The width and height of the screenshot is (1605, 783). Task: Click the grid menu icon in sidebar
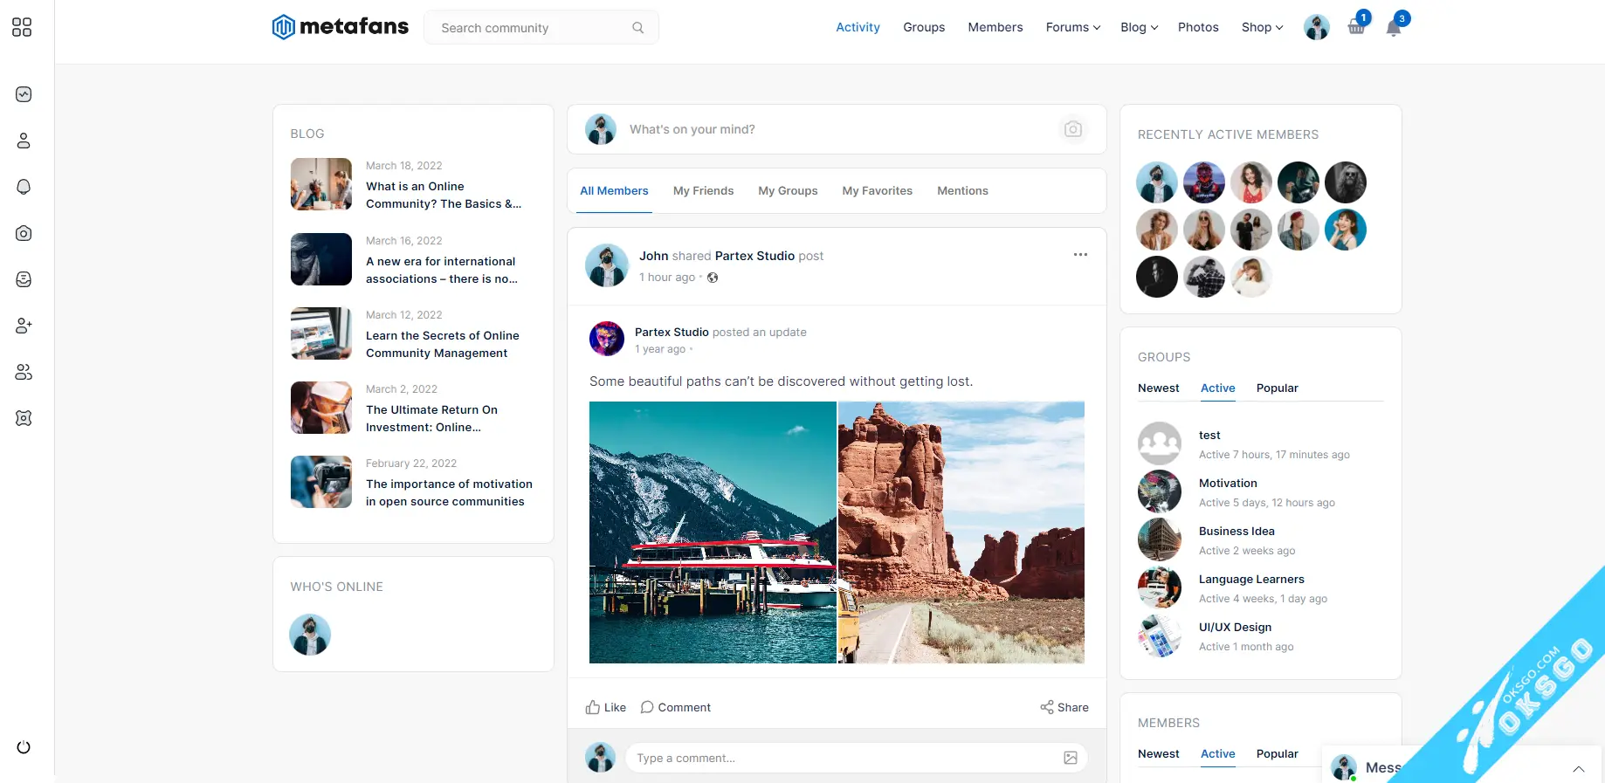tap(22, 28)
